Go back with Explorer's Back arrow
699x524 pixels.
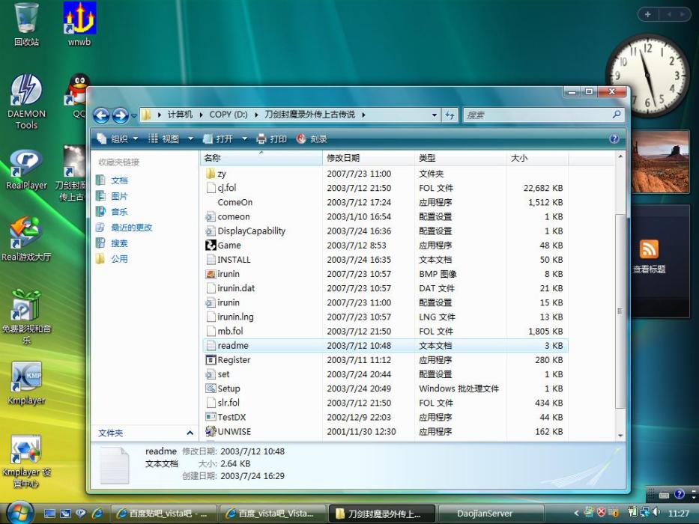(102, 115)
